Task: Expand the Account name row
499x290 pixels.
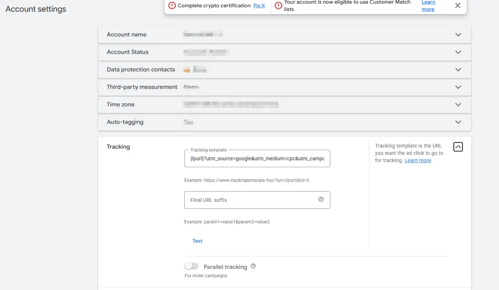Action: coord(458,35)
